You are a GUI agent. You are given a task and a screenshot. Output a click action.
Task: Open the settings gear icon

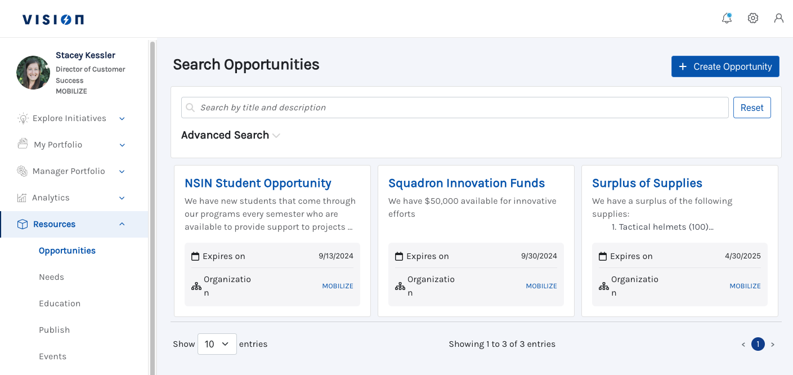753,19
